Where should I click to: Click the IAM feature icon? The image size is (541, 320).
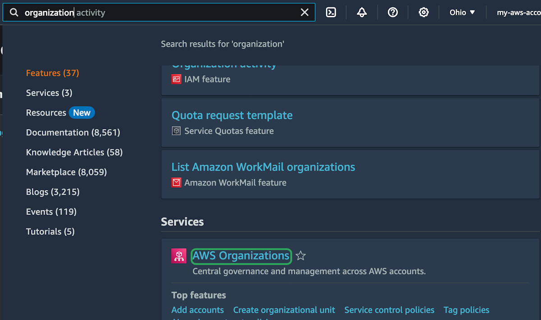[x=176, y=79]
